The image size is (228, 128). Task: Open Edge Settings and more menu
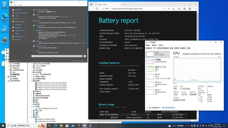(195, 9)
